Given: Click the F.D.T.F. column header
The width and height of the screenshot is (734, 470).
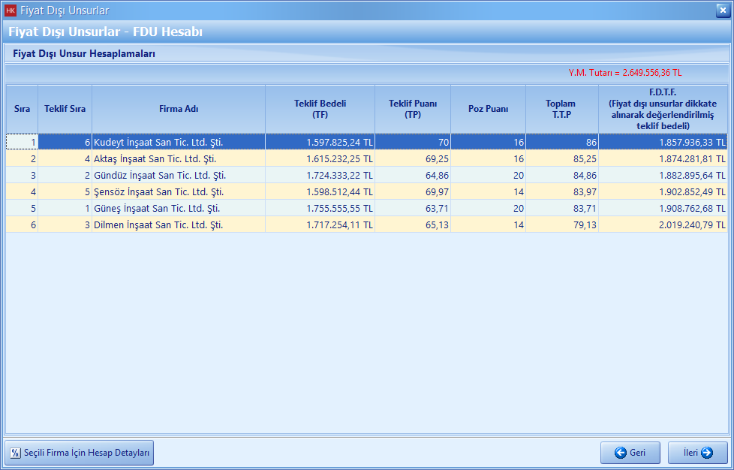Looking at the screenshot, I should pos(663,109).
